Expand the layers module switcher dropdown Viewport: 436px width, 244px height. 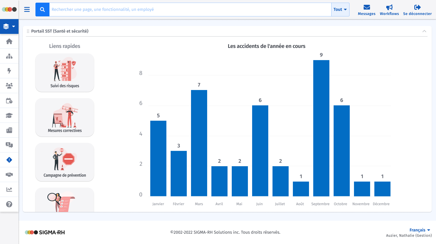point(9,26)
